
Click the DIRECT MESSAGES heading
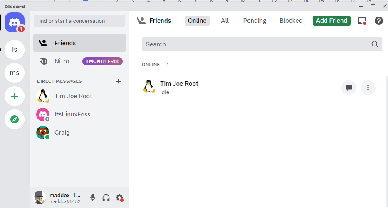tap(59, 81)
